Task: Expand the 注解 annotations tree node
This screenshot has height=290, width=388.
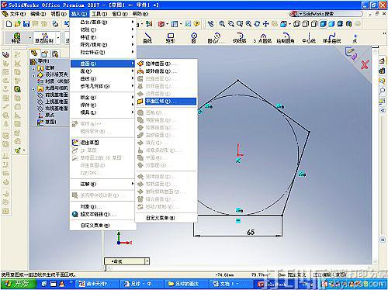Action: tap(33, 68)
